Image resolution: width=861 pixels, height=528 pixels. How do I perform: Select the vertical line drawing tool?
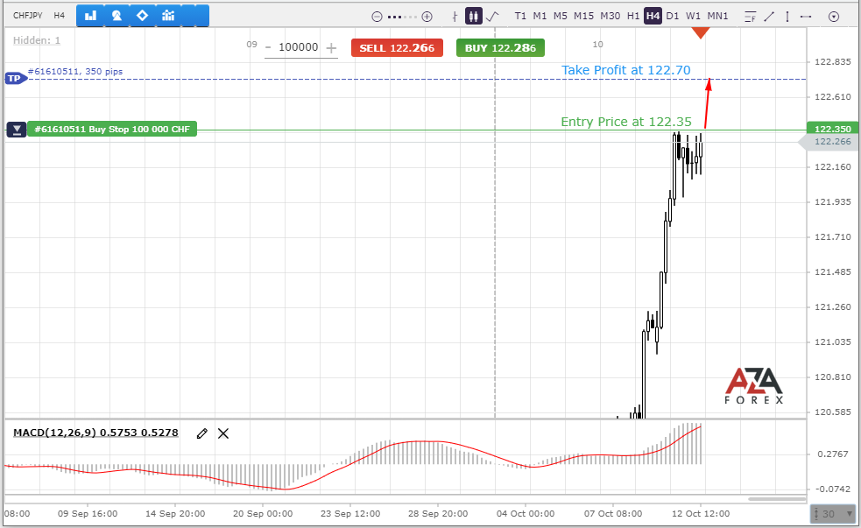(x=787, y=17)
